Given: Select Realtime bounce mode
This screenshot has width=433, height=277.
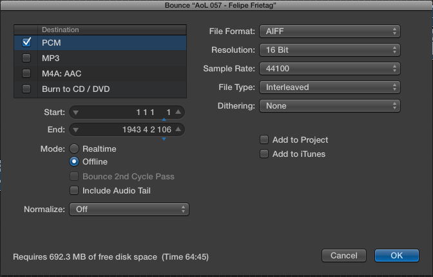Looking at the screenshot, I should (74, 148).
